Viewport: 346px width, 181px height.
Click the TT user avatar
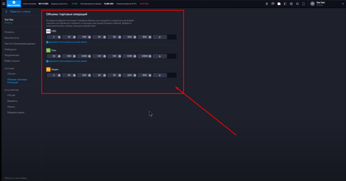pyautogui.click(x=313, y=4)
